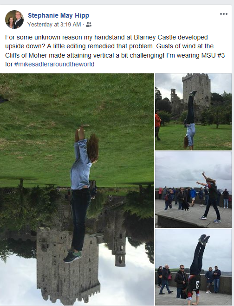Click the person in the orange jacket

click(158, 124)
